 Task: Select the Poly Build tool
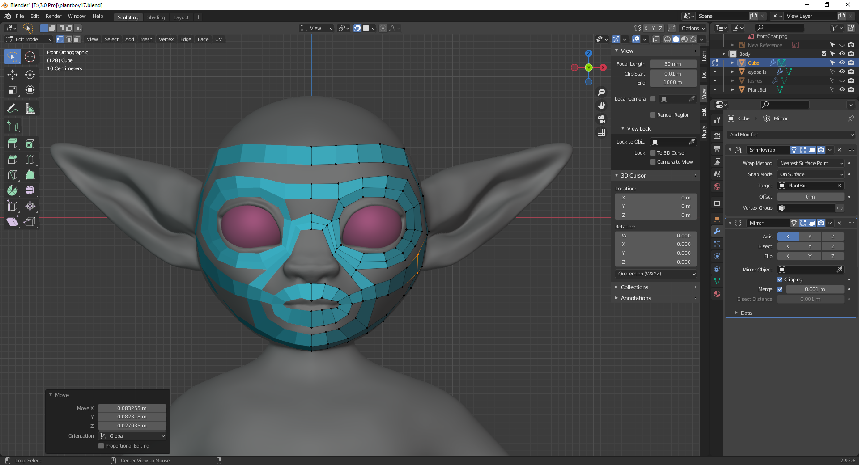click(x=30, y=175)
